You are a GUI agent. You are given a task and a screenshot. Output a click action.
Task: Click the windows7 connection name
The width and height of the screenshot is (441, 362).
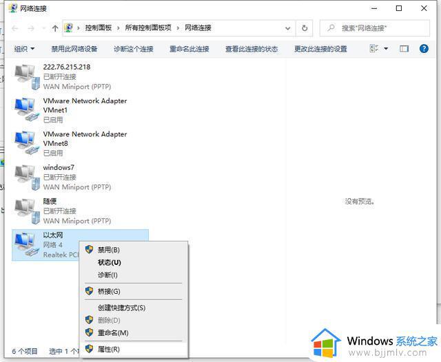(59, 167)
